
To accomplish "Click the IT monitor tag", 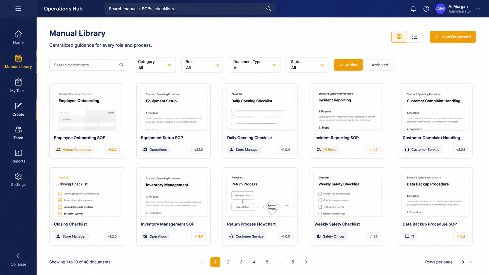I will click(410, 236).
